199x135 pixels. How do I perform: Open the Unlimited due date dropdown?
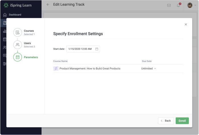click(x=149, y=69)
